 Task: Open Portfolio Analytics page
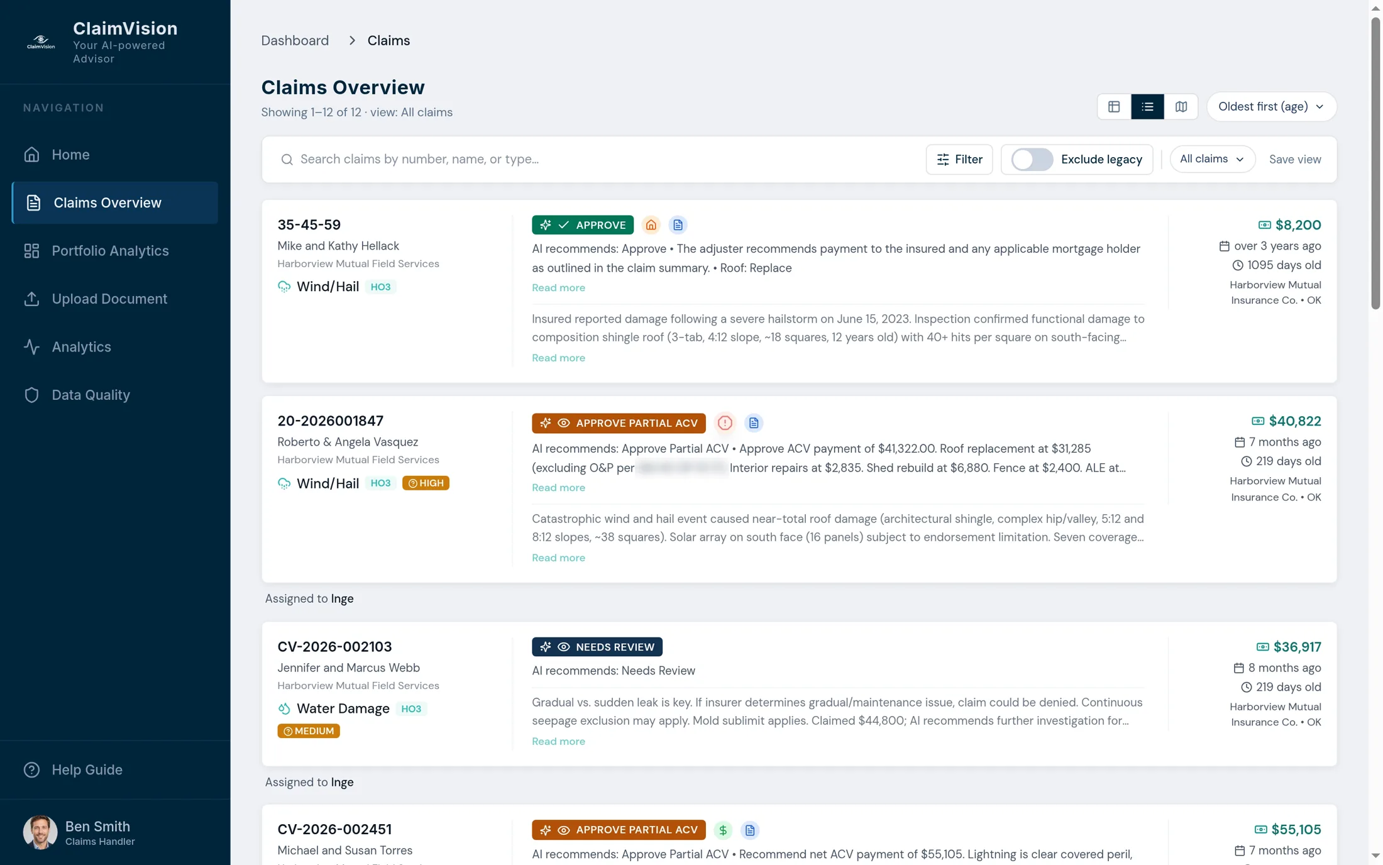click(x=115, y=251)
